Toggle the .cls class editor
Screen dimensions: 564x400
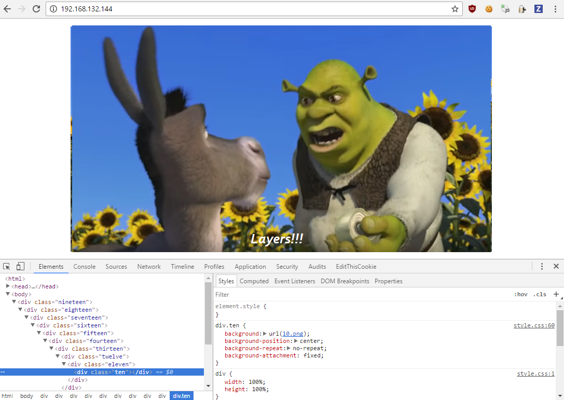click(540, 294)
